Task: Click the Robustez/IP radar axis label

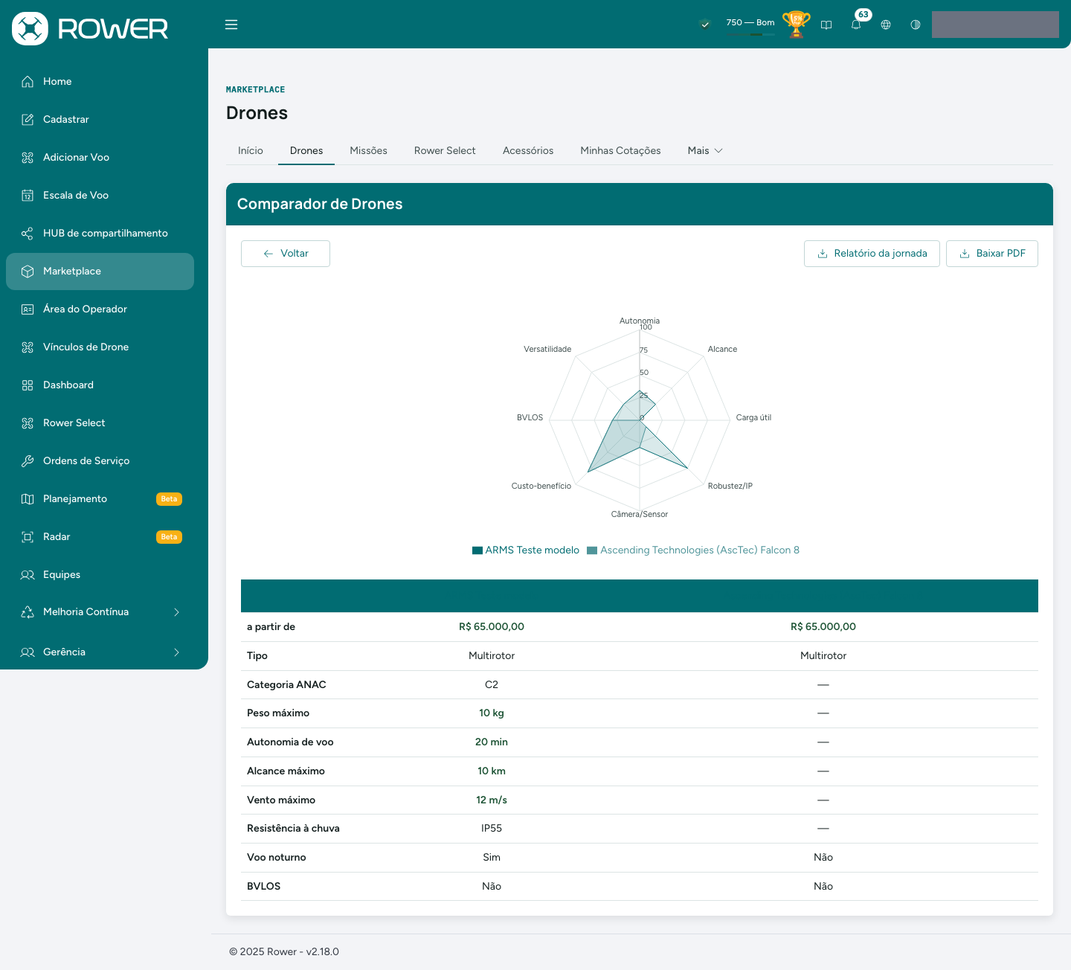Action: coord(730,486)
